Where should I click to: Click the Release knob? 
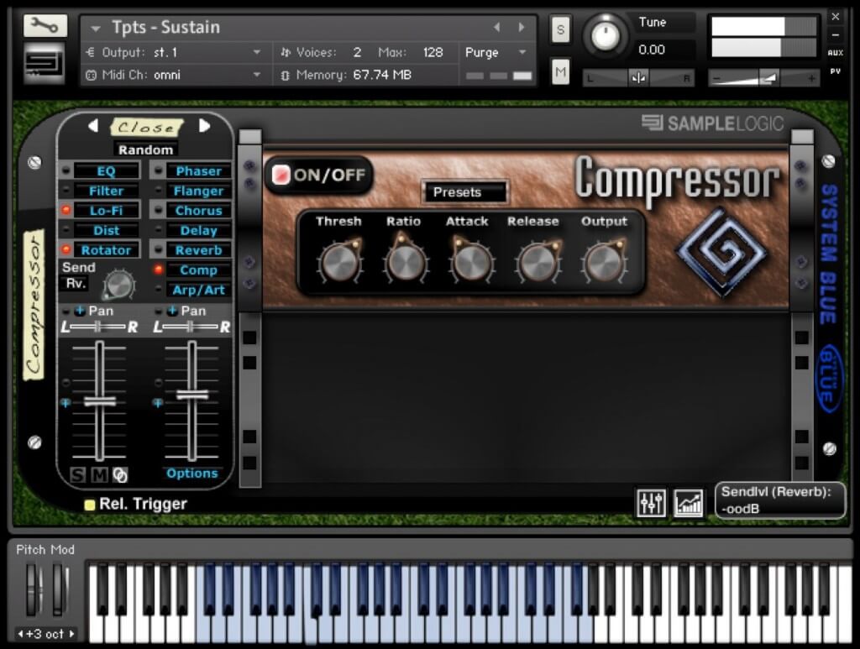pos(537,261)
